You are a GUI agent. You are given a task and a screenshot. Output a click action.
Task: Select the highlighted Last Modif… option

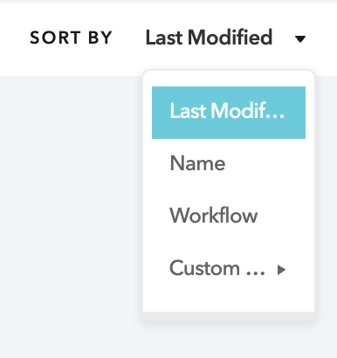(x=229, y=113)
